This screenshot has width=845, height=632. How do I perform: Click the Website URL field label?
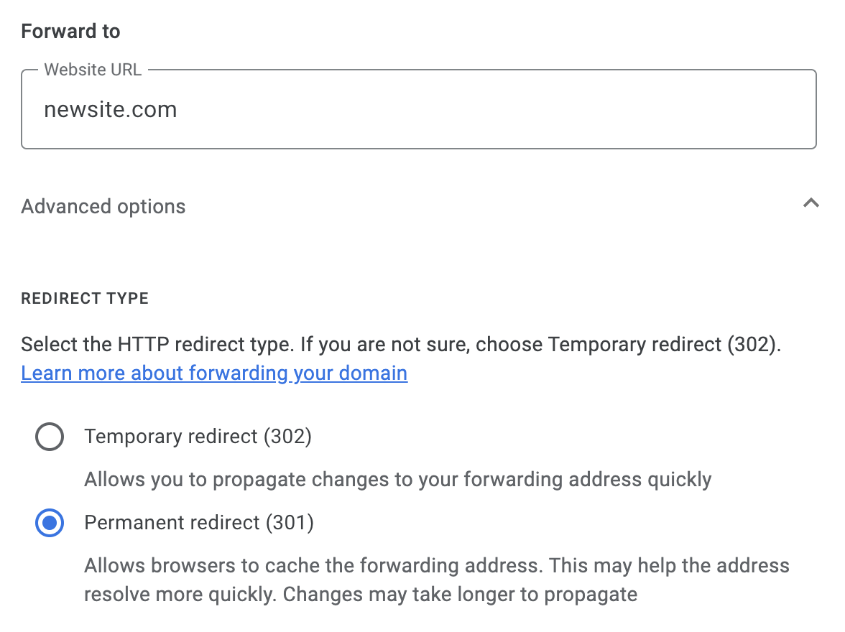(93, 70)
